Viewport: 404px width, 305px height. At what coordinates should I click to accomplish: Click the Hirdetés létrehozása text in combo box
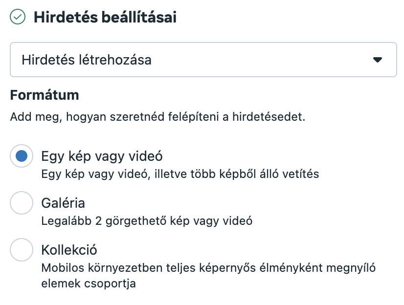[x=86, y=60]
